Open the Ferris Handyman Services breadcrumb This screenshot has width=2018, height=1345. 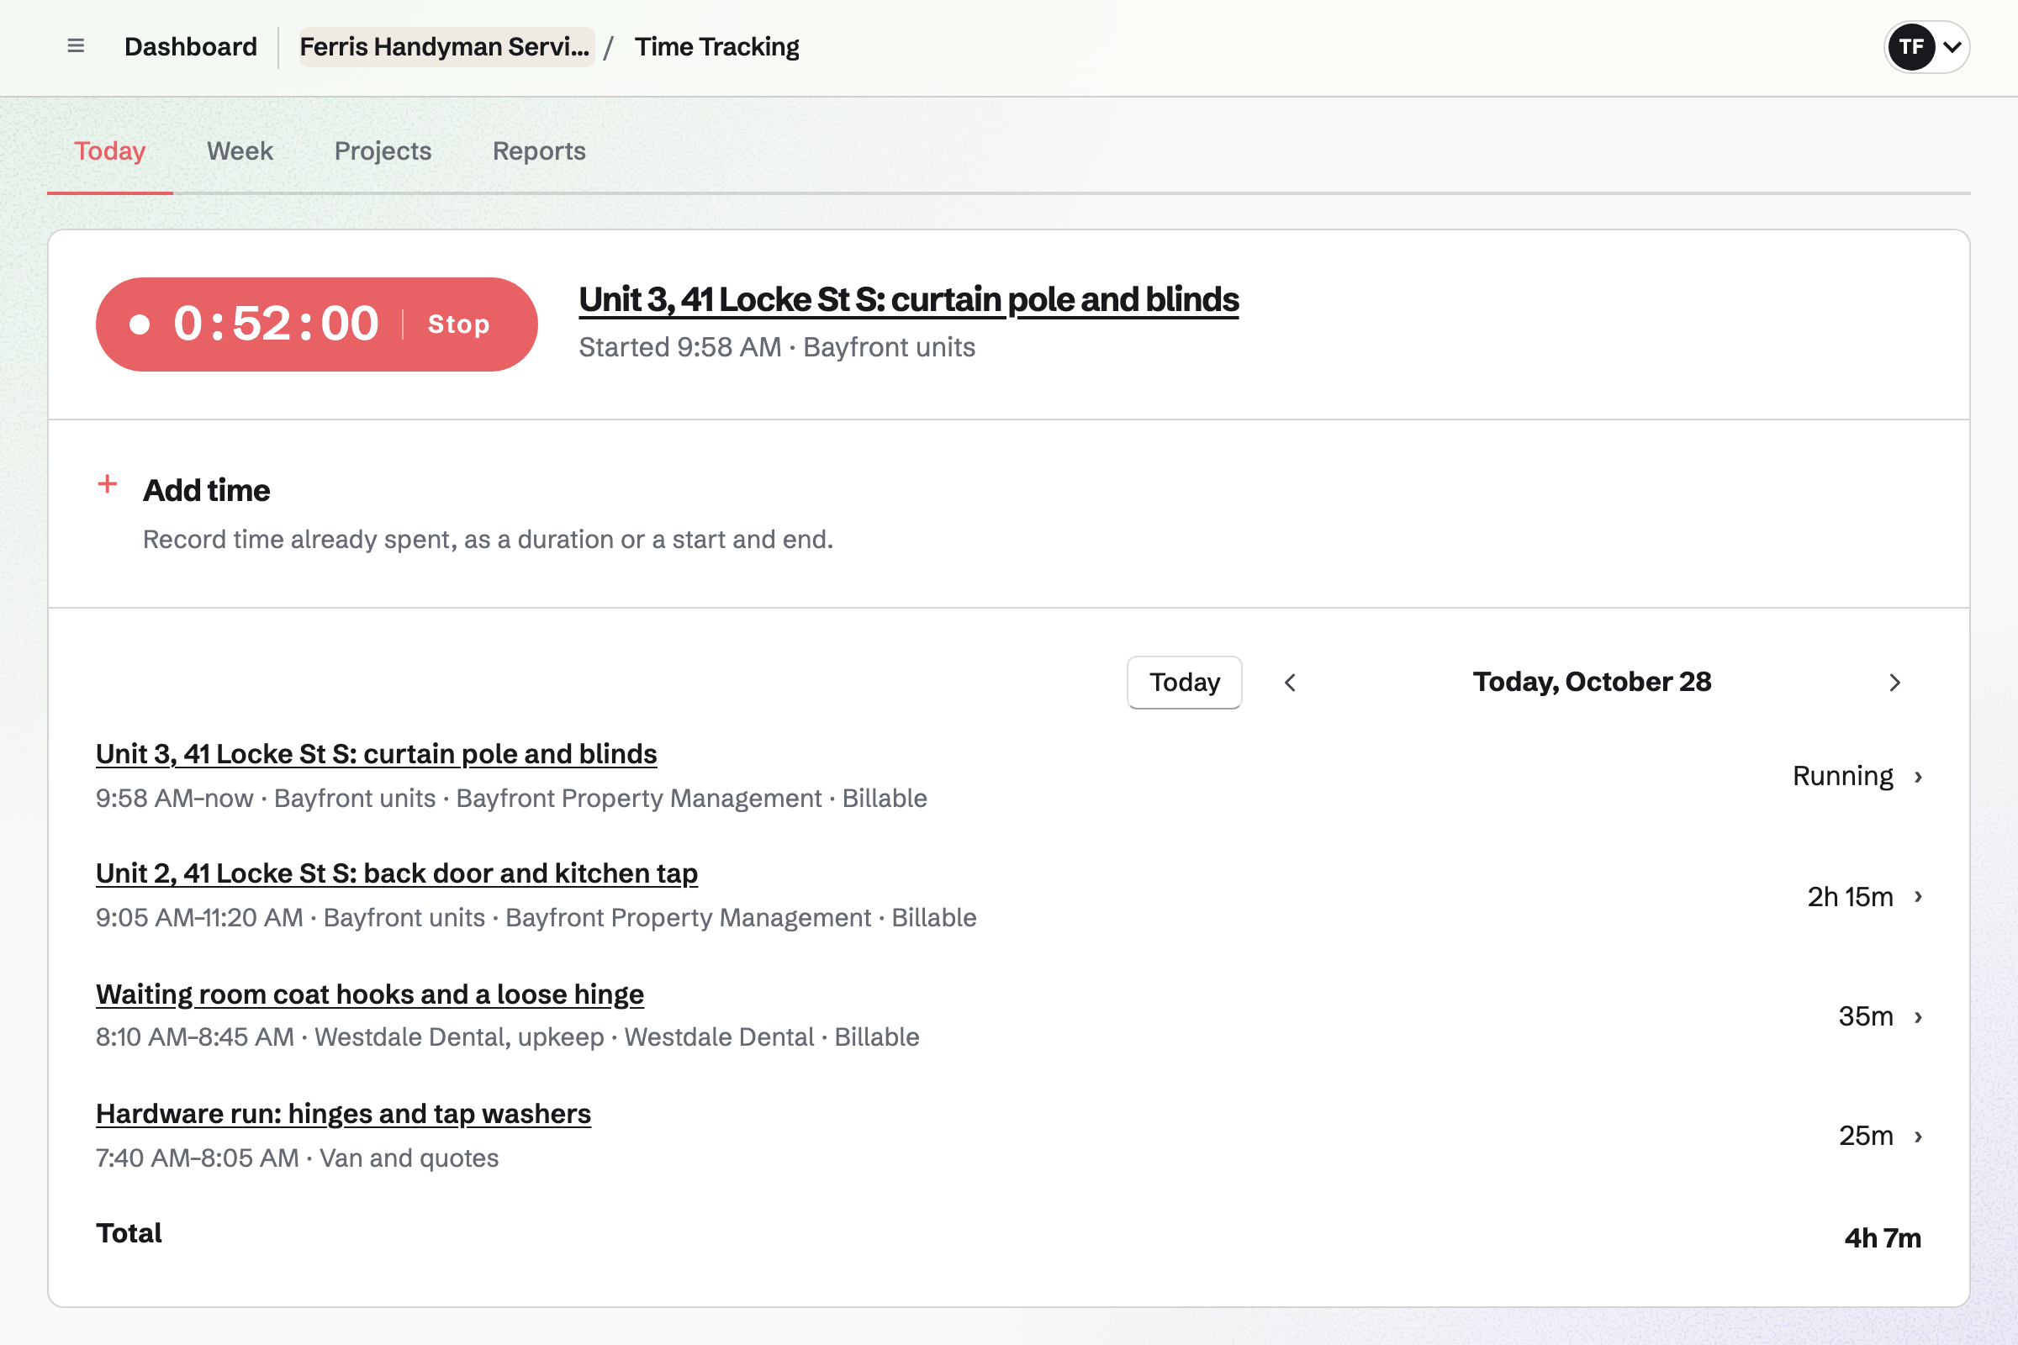(446, 46)
